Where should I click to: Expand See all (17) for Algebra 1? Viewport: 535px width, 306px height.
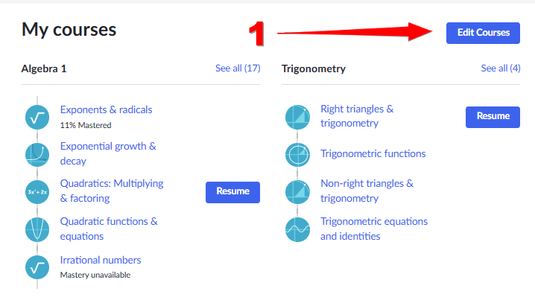coord(238,68)
